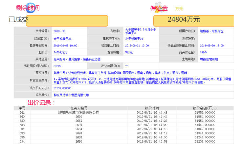The image size is (243, 144).
Task: Click the empty yellow remaining-time box
Action: pos(67,21)
